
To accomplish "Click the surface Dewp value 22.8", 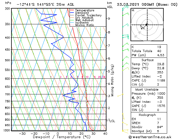I will pos(161,68).
